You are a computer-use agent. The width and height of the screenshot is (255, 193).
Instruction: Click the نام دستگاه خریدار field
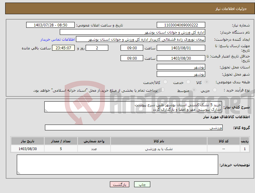tap(133, 32)
